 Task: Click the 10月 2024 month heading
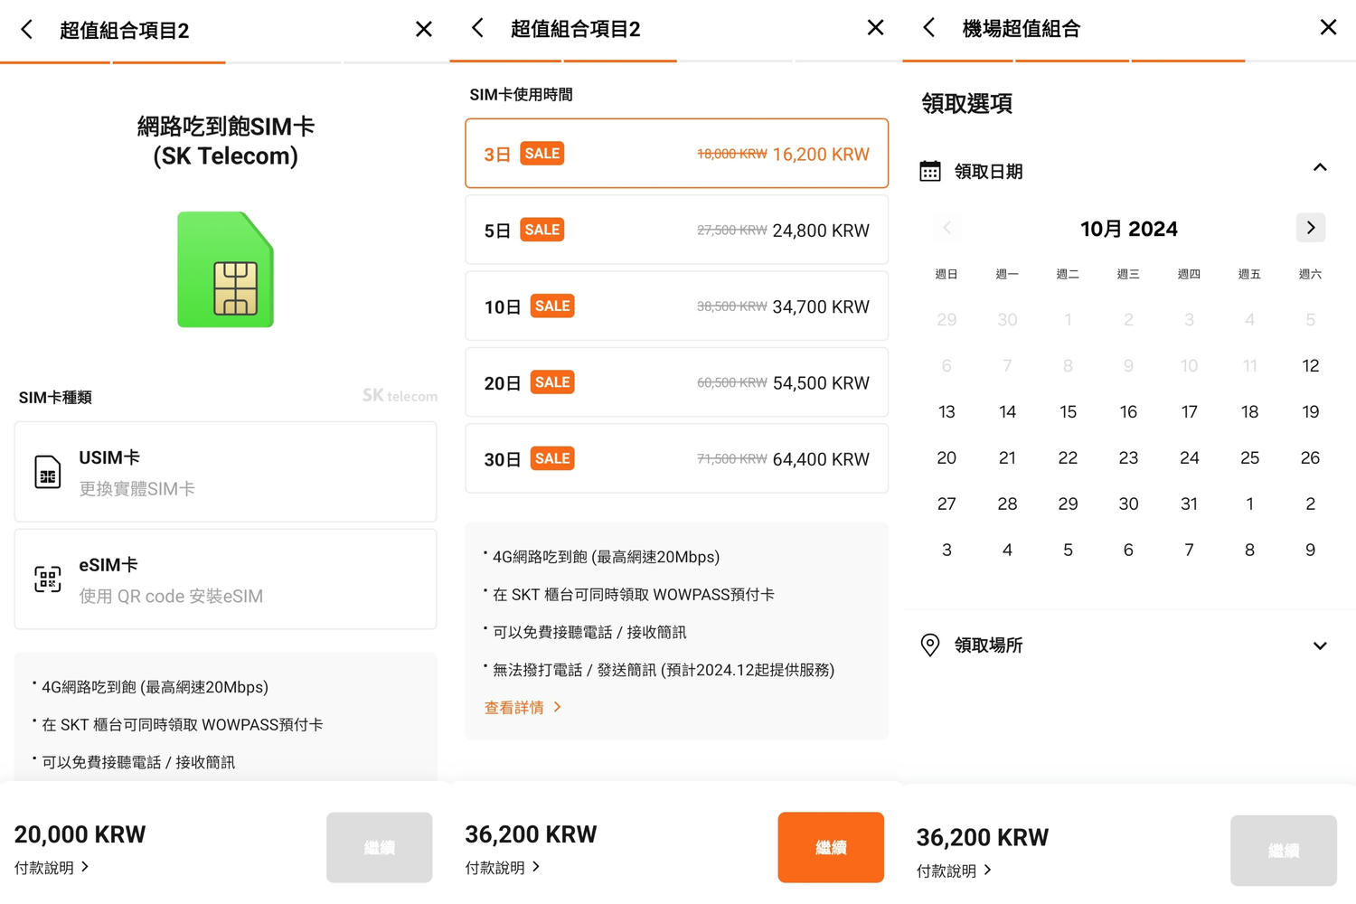tap(1128, 229)
